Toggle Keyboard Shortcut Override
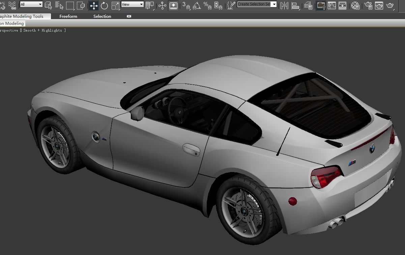The width and height of the screenshot is (405, 255). point(173,5)
